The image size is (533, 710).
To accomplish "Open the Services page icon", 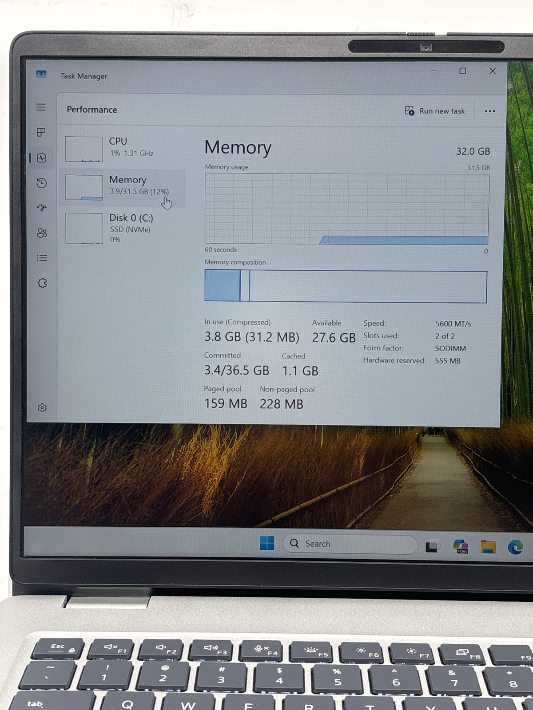I will (42, 283).
